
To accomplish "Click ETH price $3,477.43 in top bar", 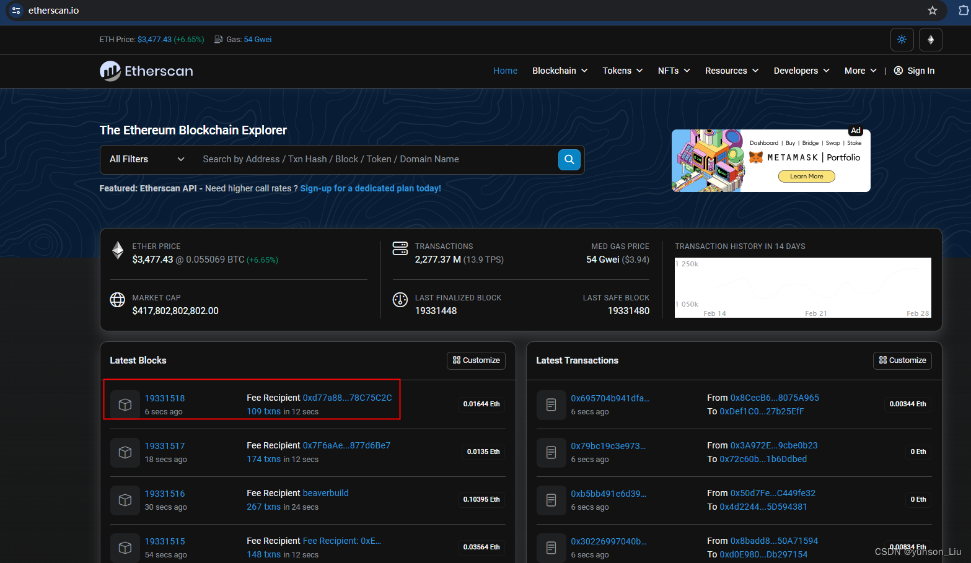I will (154, 40).
